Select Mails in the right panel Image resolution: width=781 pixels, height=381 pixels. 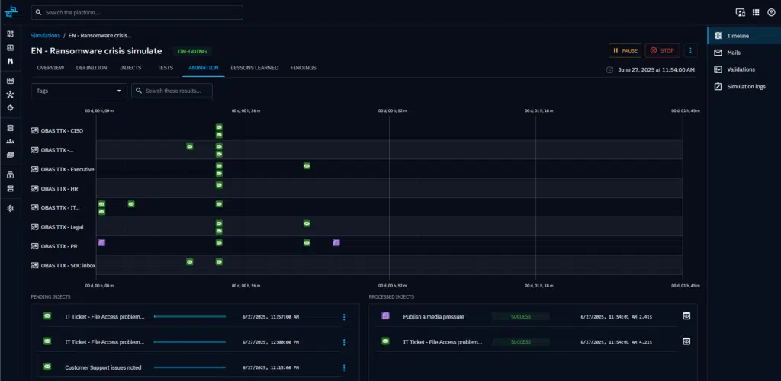[x=733, y=53]
